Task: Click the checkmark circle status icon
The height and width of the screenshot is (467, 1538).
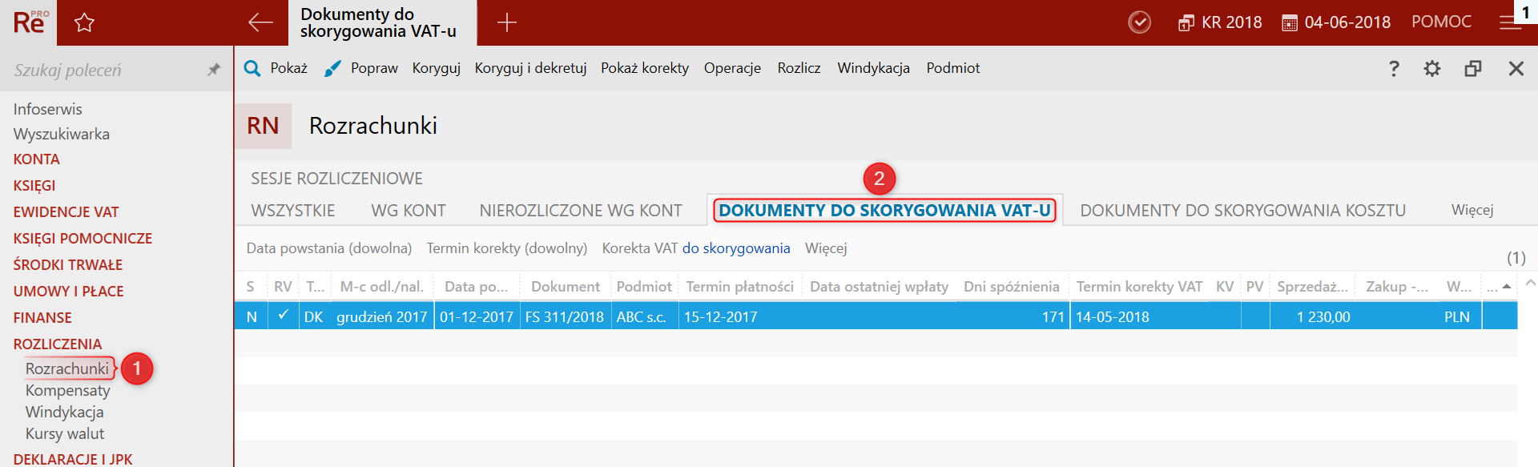Action: coord(1139,22)
